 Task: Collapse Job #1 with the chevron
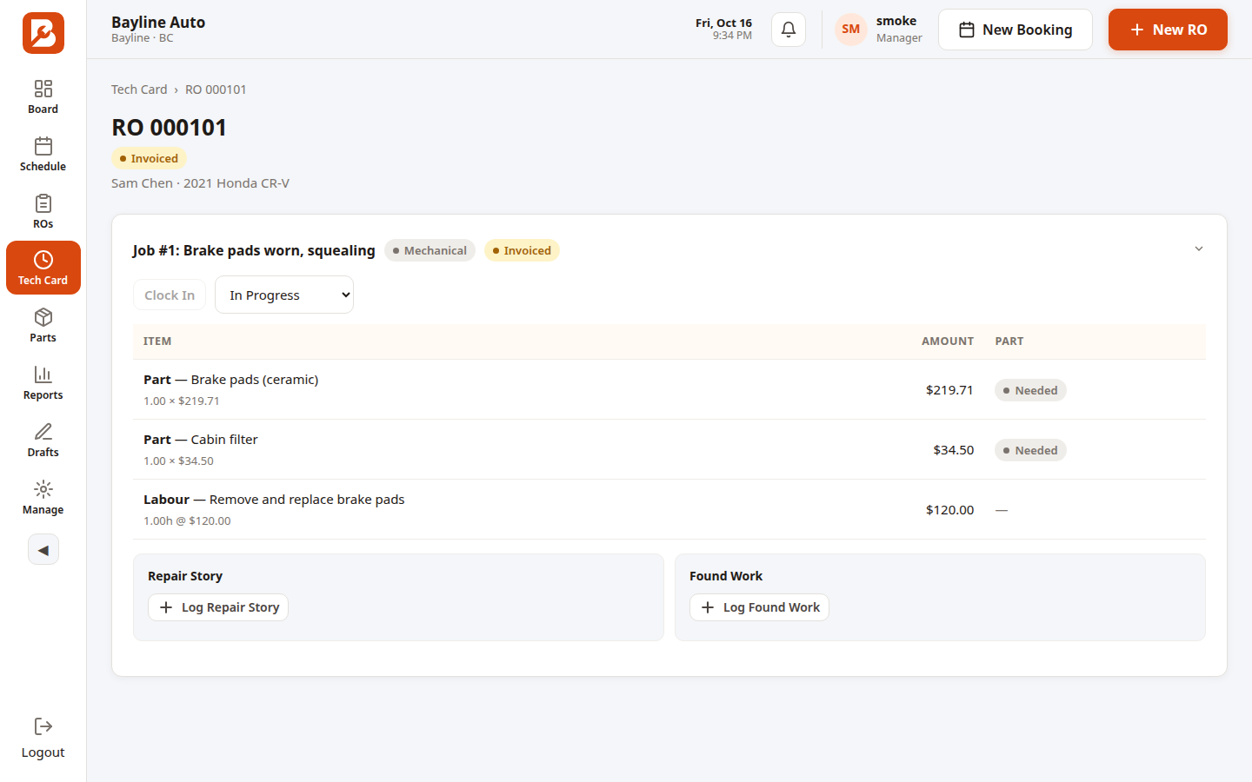coord(1199,249)
